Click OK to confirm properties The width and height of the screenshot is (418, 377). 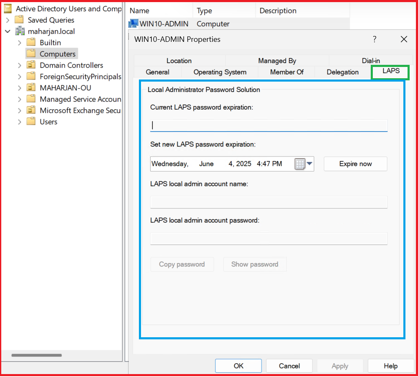pos(238,366)
